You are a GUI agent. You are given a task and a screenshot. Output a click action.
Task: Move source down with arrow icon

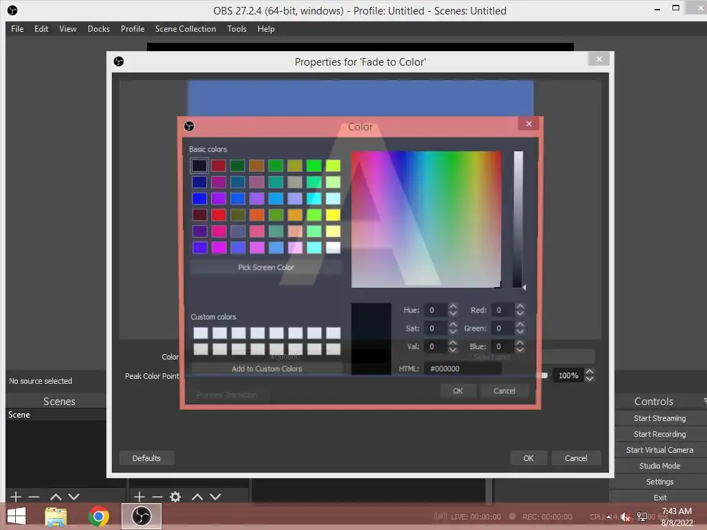(x=215, y=497)
